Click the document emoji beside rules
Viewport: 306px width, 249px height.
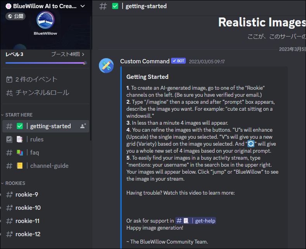tap(19, 139)
